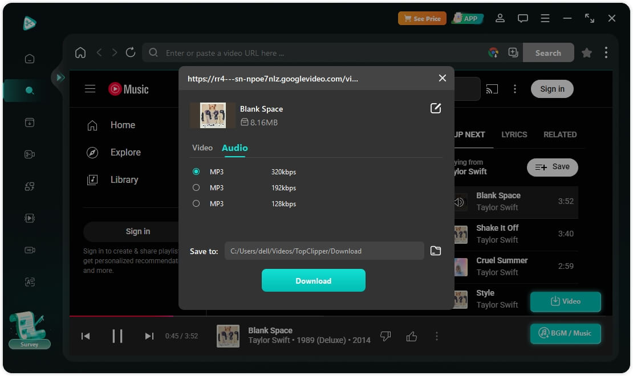Play Shake It Off from the queue
Viewport: 633px width, 376px height.
516,234
